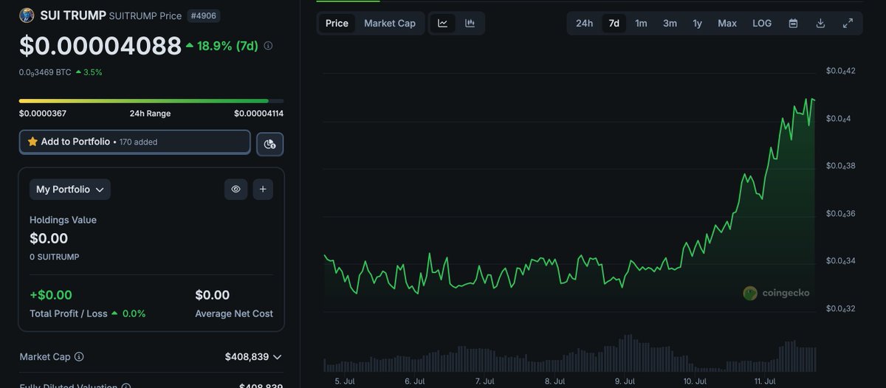This screenshot has height=388, width=886.
Task: Expand the Market Cap value chevron
Action: 277,357
